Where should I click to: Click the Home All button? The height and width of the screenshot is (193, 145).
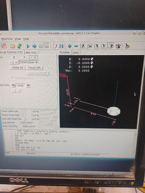(x=17, y=68)
